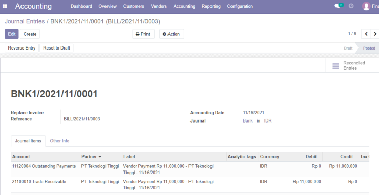Screen dimensions: 379x195
Task: Open the Configuration menu
Action: [x=240, y=6]
